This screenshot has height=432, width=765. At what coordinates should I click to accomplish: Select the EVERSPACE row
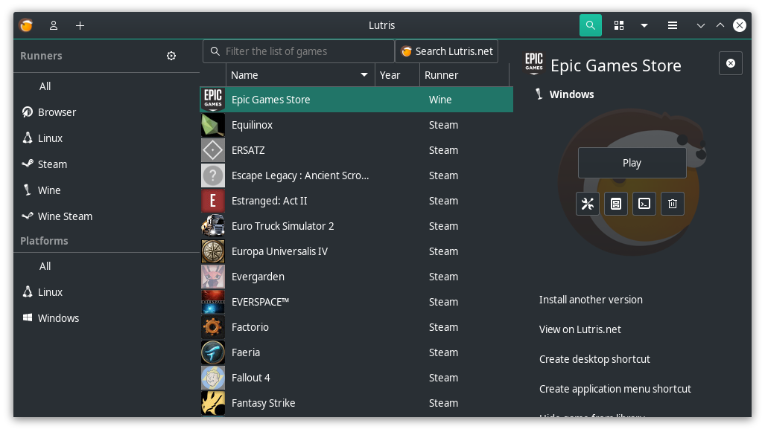[357, 302]
